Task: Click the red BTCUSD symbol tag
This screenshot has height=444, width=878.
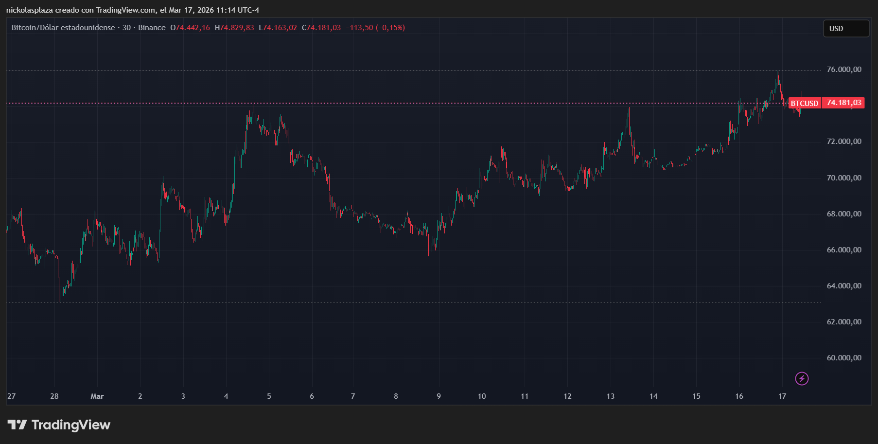Action: 804,103
